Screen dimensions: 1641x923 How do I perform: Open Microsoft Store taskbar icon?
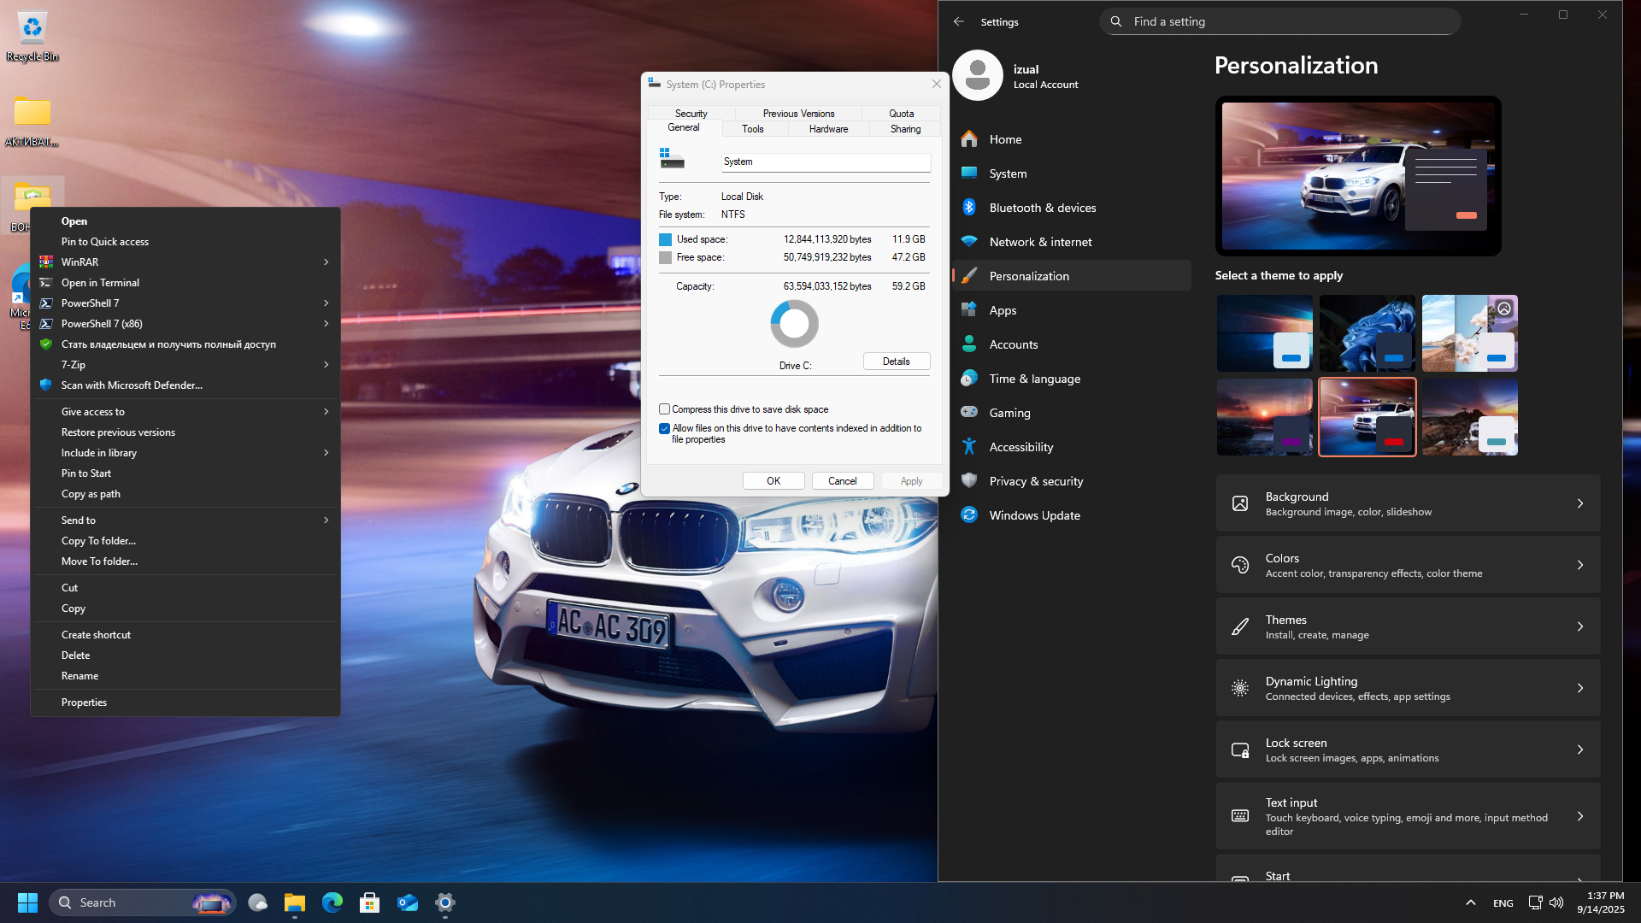(x=370, y=902)
